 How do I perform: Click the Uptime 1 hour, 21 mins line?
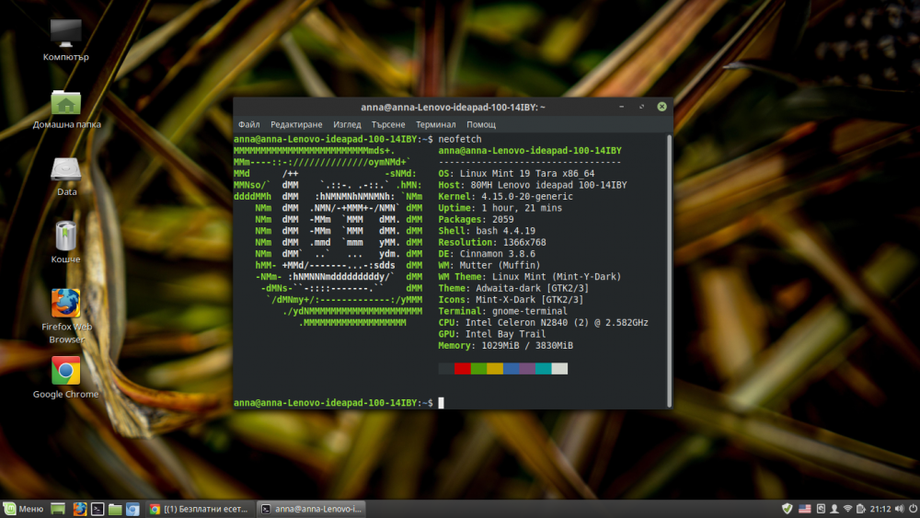pyautogui.click(x=500, y=208)
